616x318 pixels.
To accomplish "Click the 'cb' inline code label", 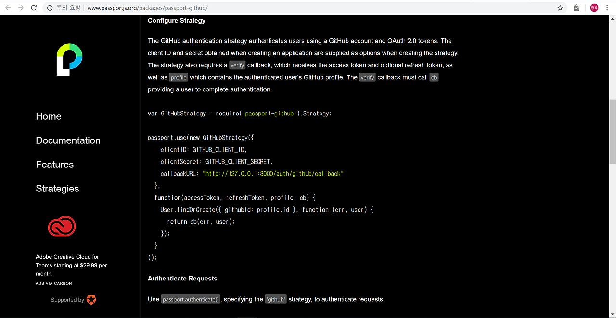I will click(434, 77).
